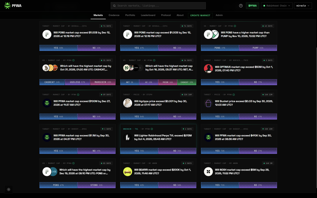
Task: Open the About tab
Action: [x=180, y=15]
